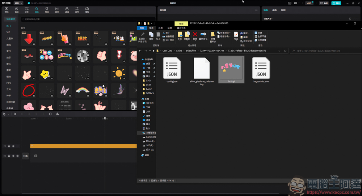This screenshot has width=362, height=196.
Task: Open the 滤镜 (Filters) panel icon
Action: tap(67, 10)
